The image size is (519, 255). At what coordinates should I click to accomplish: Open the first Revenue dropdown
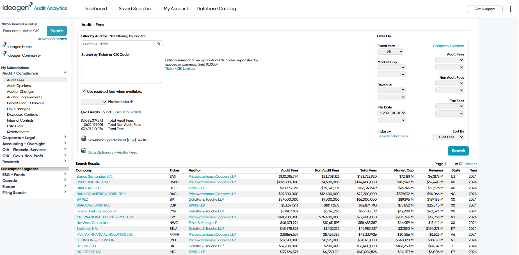click(x=392, y=90)
